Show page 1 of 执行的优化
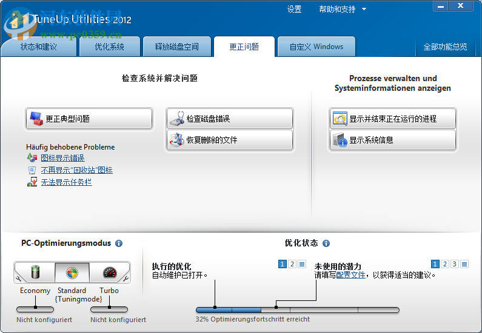Screen dimensions: 482x333 point(282,264)
